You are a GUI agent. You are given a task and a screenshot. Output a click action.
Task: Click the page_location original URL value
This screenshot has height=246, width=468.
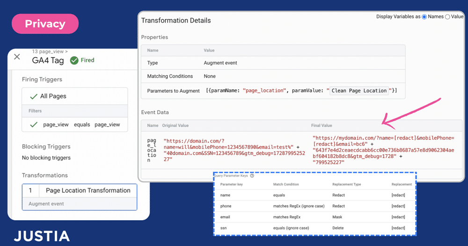[234, 150]
